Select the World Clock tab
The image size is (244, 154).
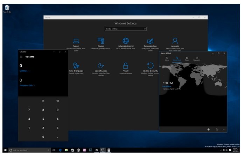click(x=177, y=59)
